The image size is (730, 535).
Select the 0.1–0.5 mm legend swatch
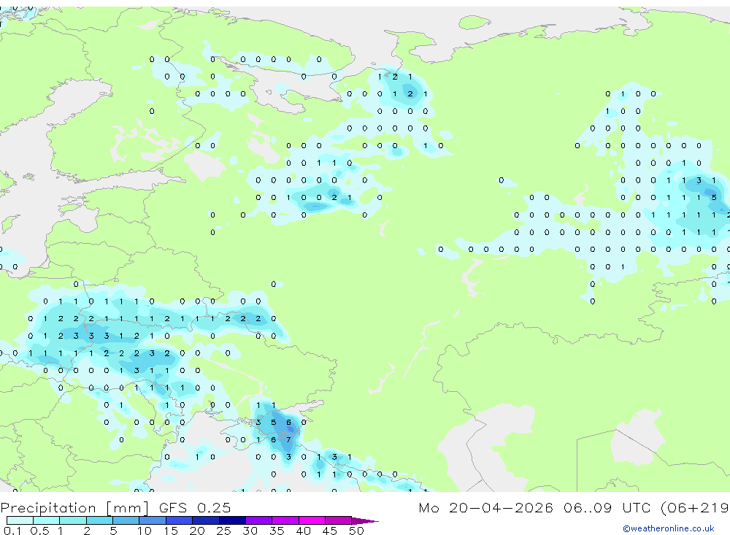[x=20, y=520]
